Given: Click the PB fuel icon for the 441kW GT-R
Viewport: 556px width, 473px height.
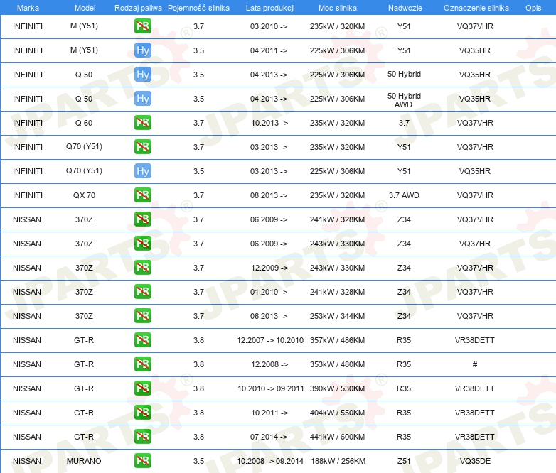Looking at the screenshot, I should point(143,437).
